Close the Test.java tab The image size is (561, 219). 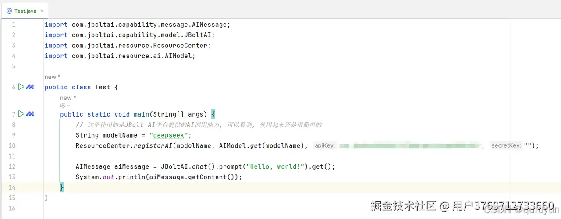click(42, 11)
